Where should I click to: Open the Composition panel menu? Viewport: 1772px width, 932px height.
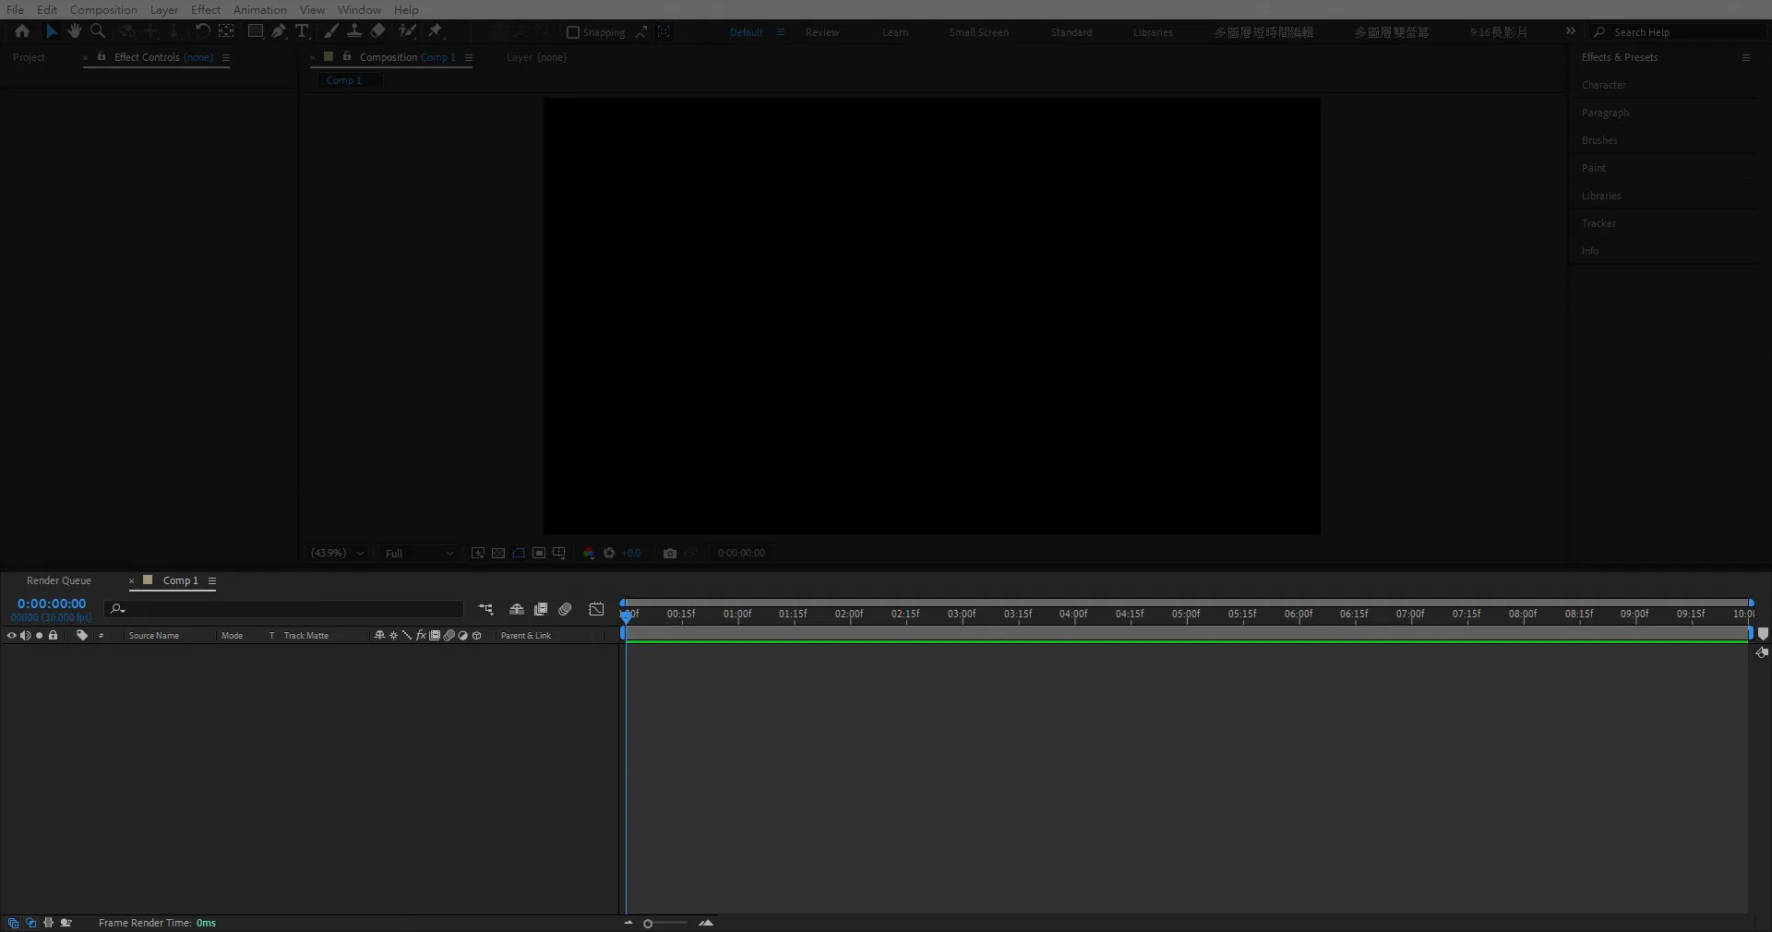click(469, 57)
